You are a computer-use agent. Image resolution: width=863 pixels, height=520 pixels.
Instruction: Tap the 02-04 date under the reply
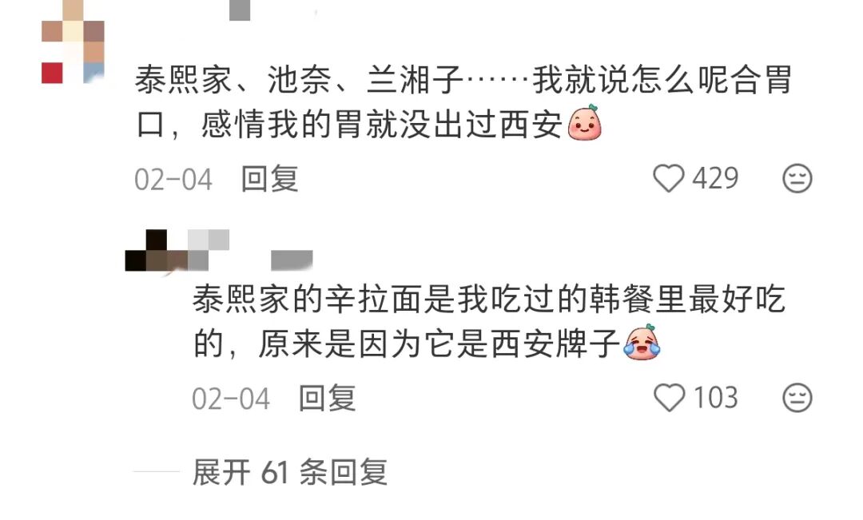pos(231,399)
